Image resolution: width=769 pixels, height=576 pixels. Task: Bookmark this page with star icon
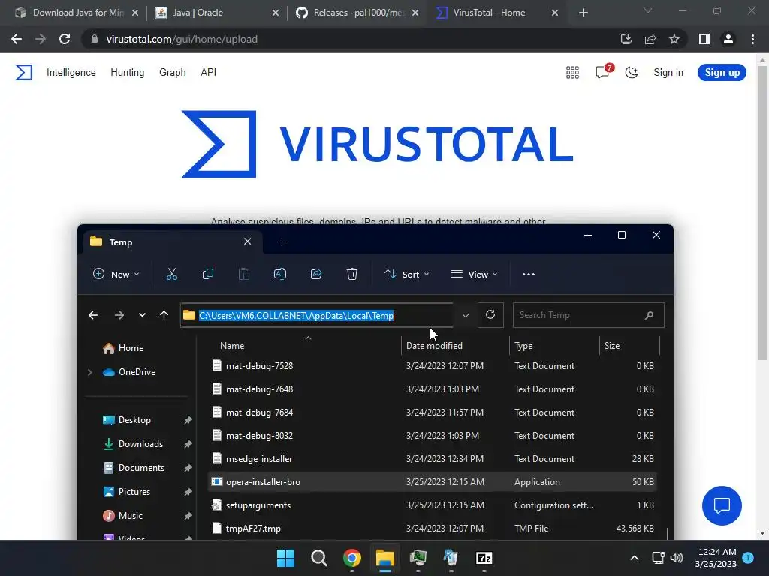click(x=674, y=39)
